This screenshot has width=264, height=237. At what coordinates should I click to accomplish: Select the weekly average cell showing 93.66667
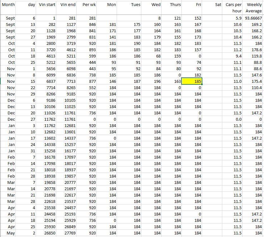[x=254, y=18]
